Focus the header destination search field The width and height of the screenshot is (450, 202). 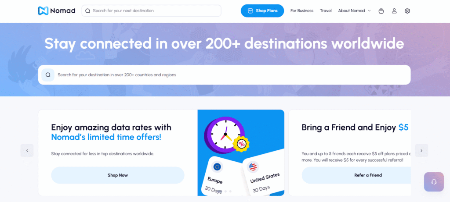click(154, 11)
